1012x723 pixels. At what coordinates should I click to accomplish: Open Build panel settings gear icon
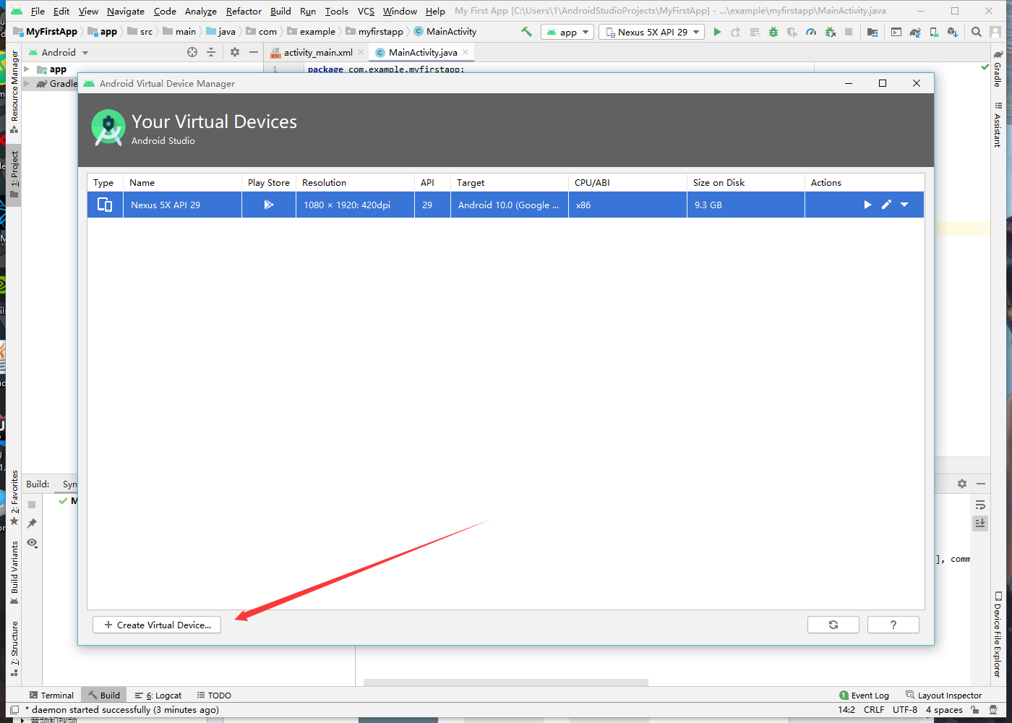coord(962,484)
